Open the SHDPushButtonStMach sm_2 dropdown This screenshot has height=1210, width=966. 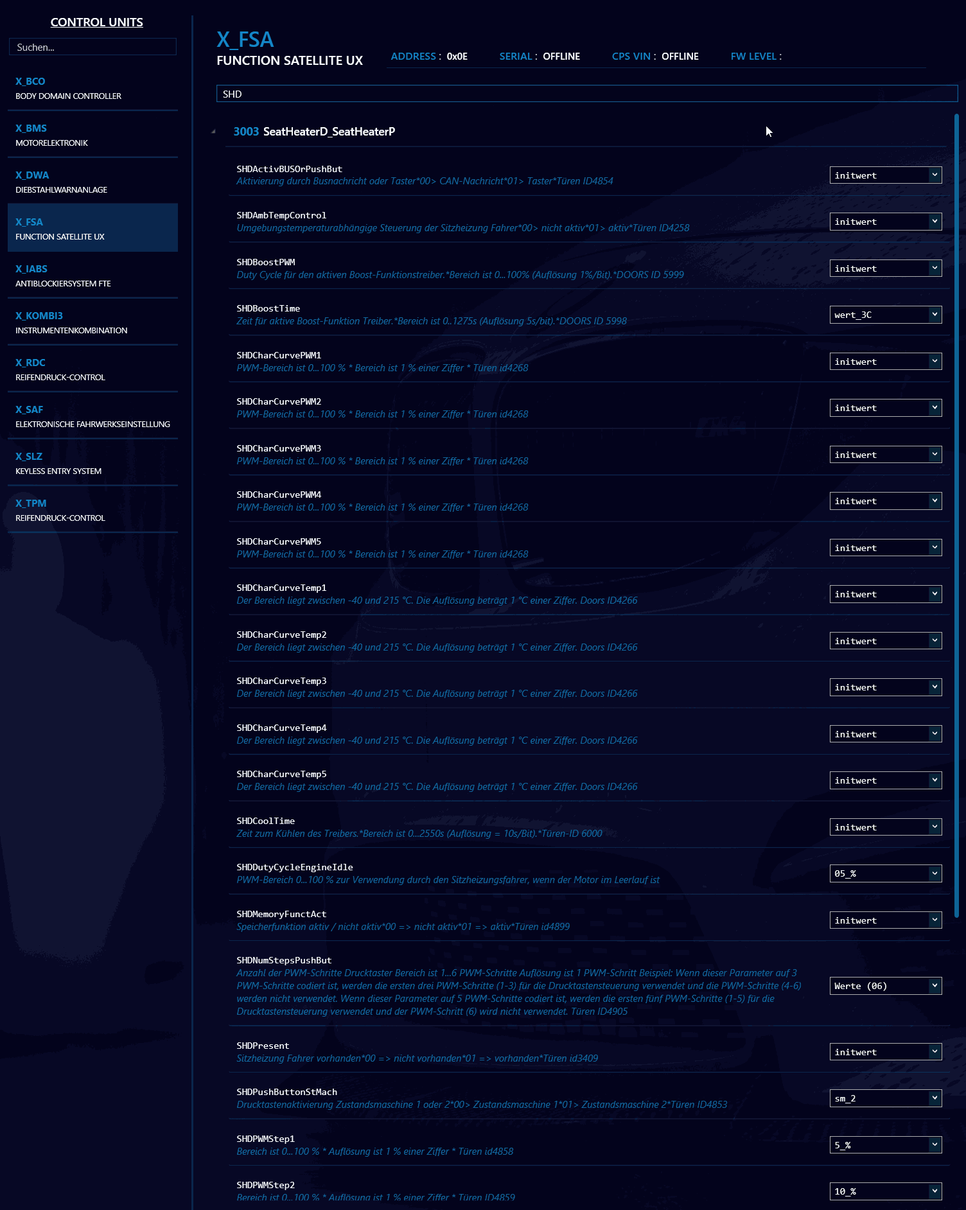[x=885, y=1098]
